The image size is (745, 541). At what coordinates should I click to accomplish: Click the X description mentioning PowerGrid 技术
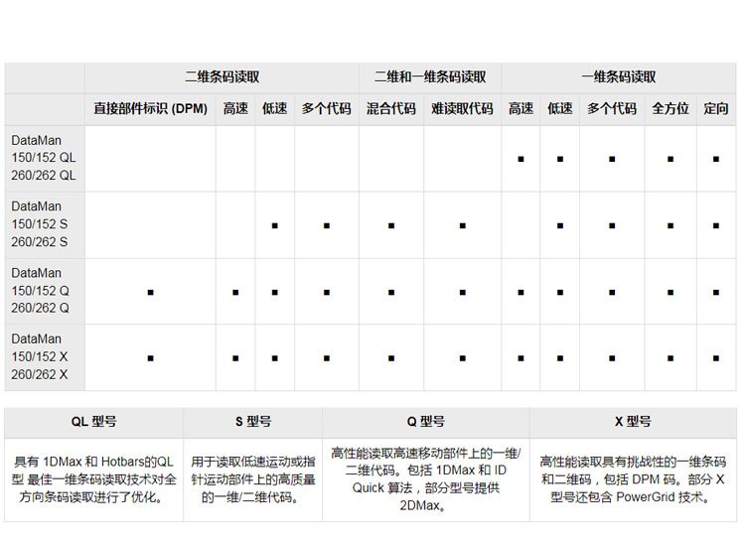coord(633,479)
